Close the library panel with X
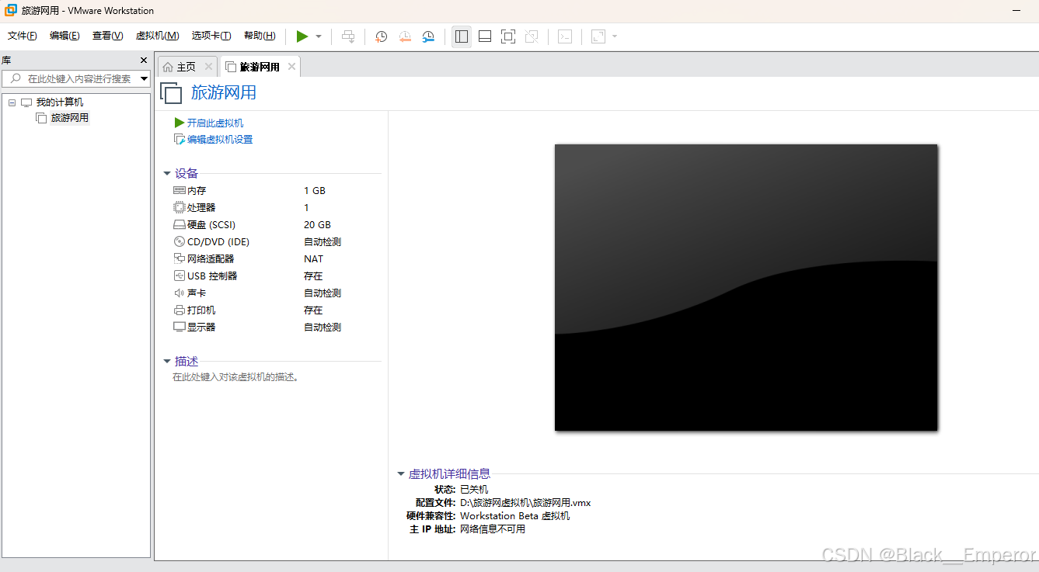The width and height of the screenshot is (1039, 572). point(144,60)
